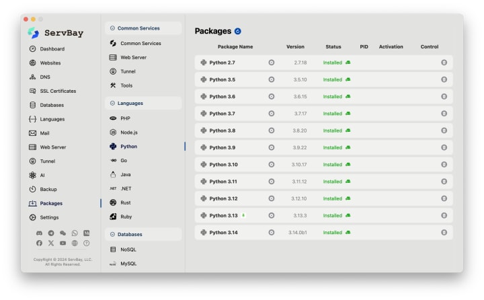Screen dimensions: 484x300
Task: Click the circle icon after Python 3.5 name
Action: [272, 79]
